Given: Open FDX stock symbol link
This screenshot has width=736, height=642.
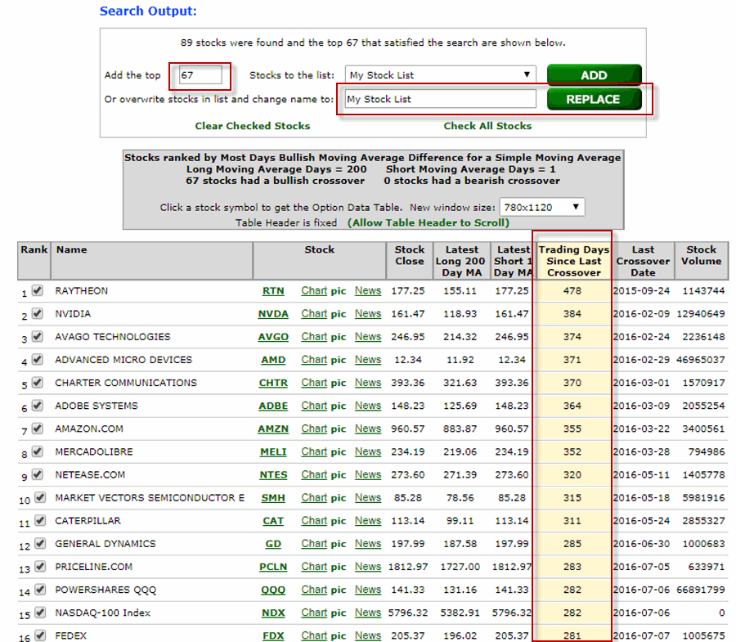Looking at the screenshot, I should (273, 636).
